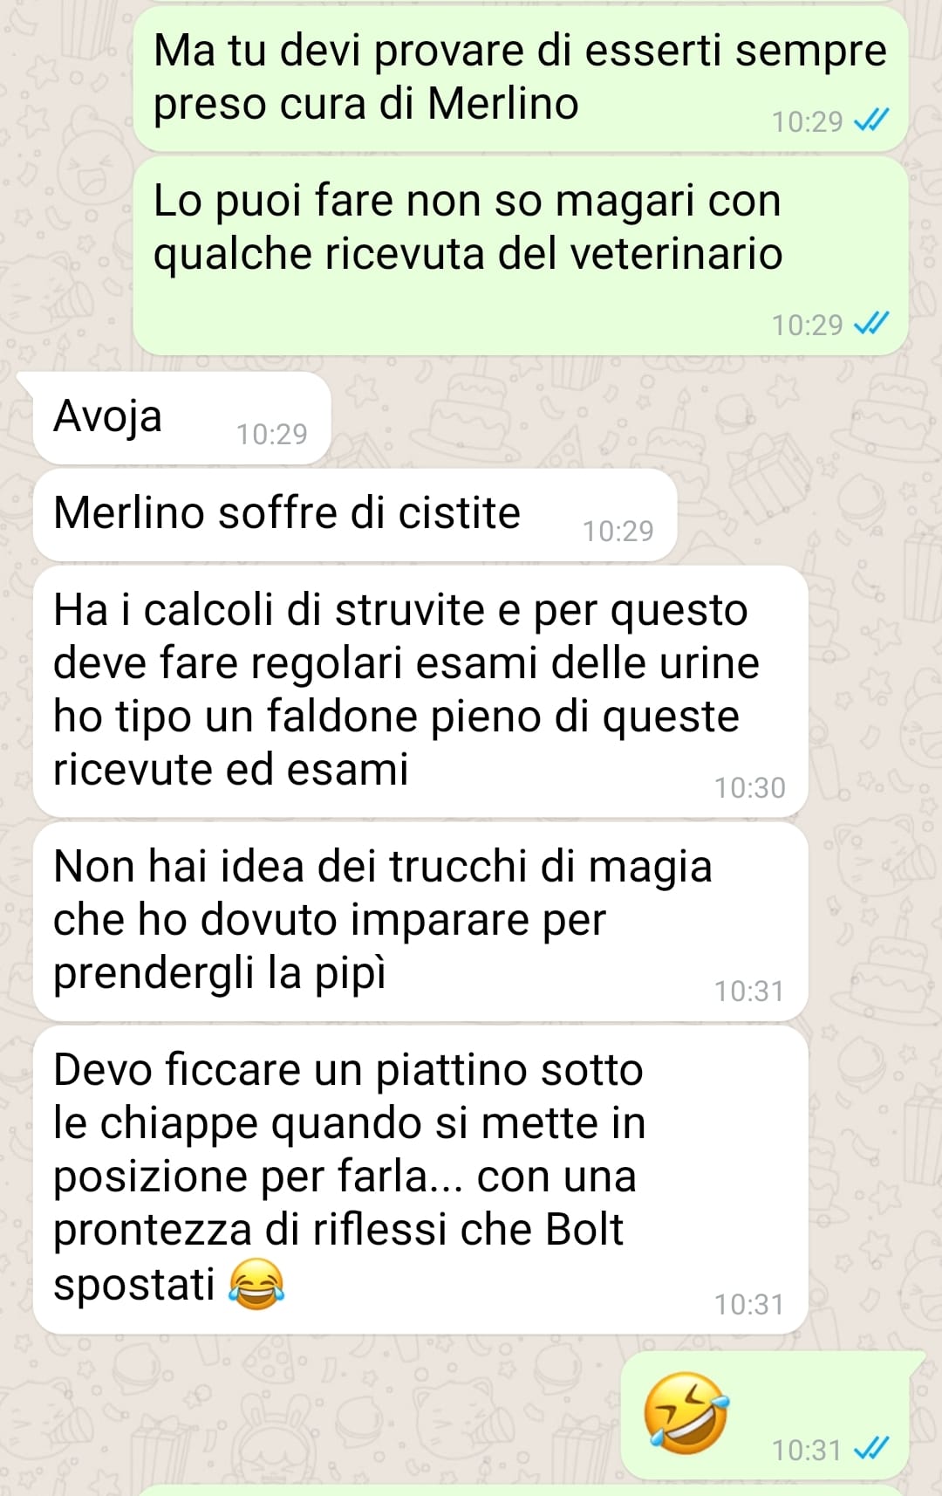Viewport: 942px width, 1496px height.
Task: Tap the 10:31 timestamp beside the sent emoji
Action: (807, 1451)
